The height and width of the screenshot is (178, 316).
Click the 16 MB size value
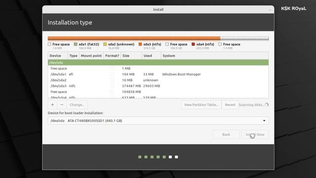(127, 80)
